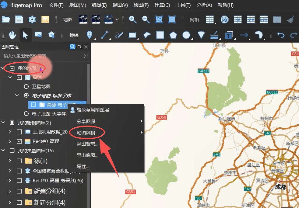Select the arrow drawing tool
The width and height of the screenshot is (299, 208).
tap(244, 35)
